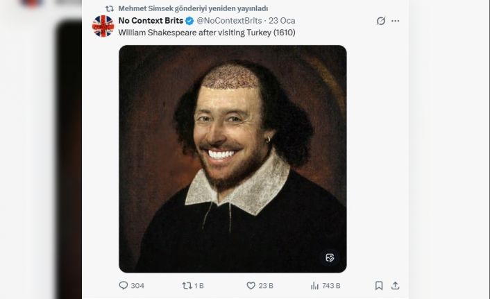490x299 pixels.
Task: Like the Shakespeare tweet with the heart
Action: pos(251,285)
